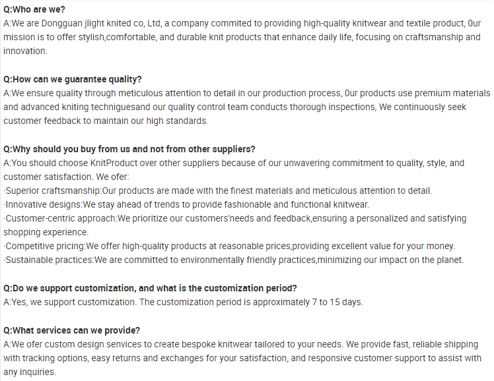This screenshot has height=381, width=494.
Task: Click the 'Dongguan jlight knited co, Ltd' text
Action: 101,24
